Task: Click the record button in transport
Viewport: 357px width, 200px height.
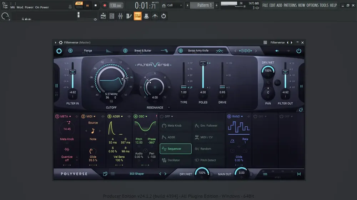Action: 105,5
